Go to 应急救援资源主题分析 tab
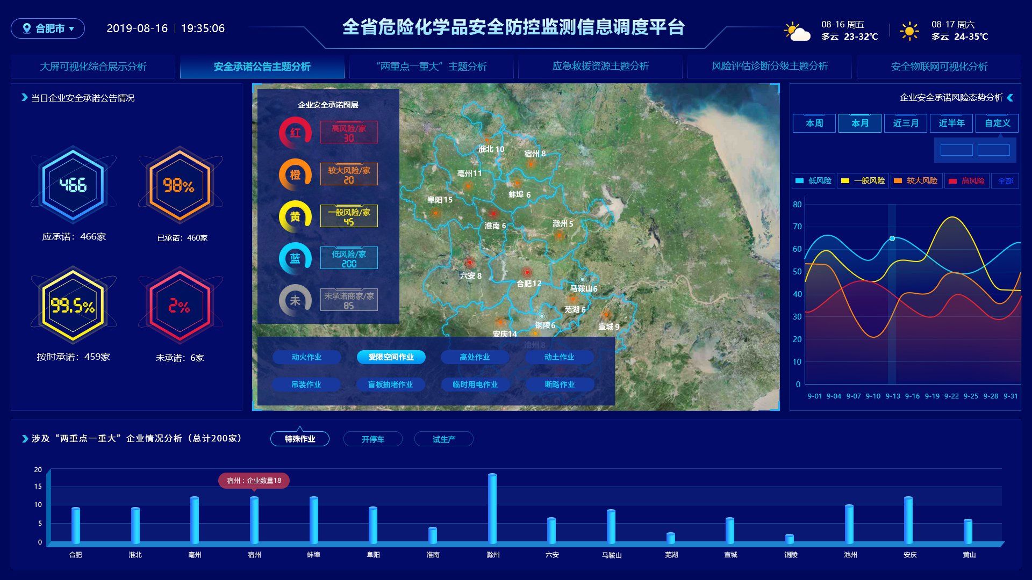 (x=600, y=67)
